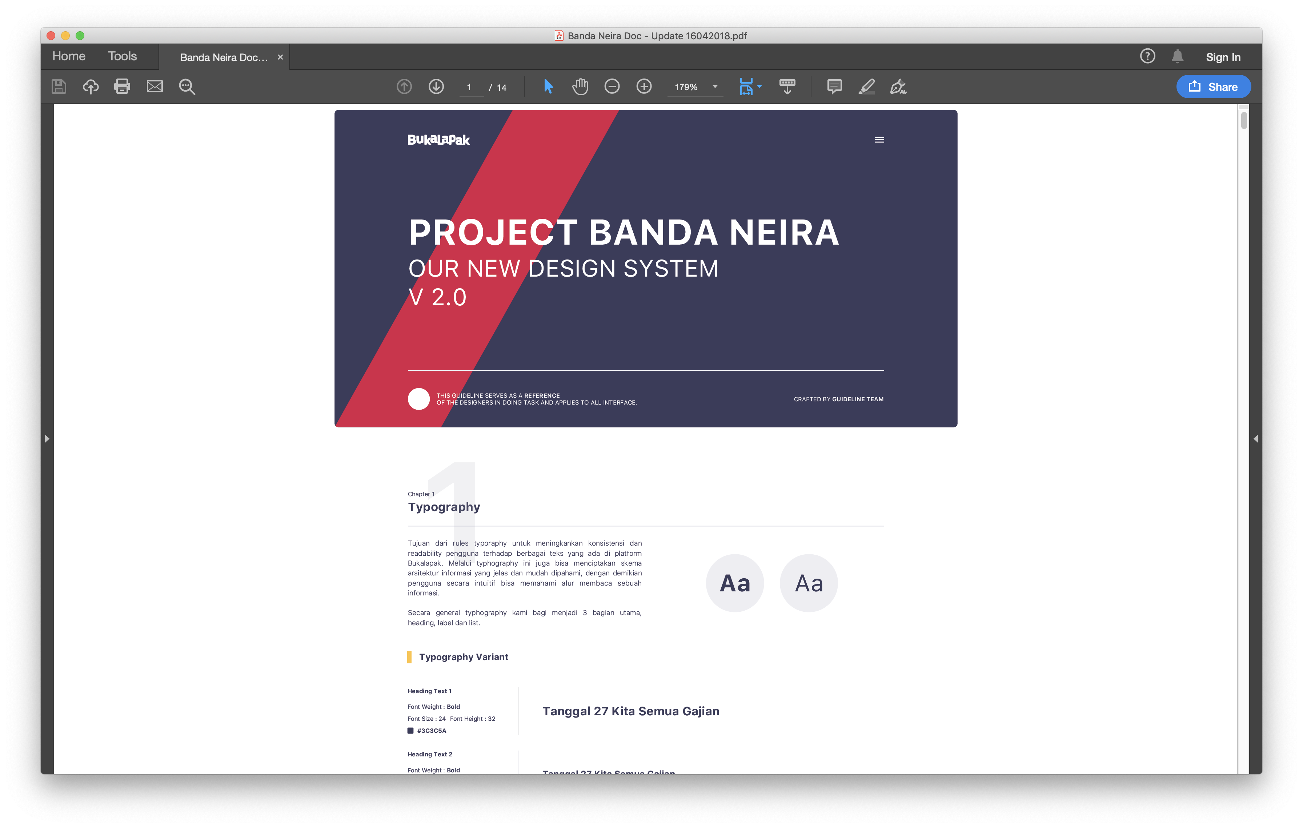Click the Print file icon
The image size is (1303, 828).
122,87
